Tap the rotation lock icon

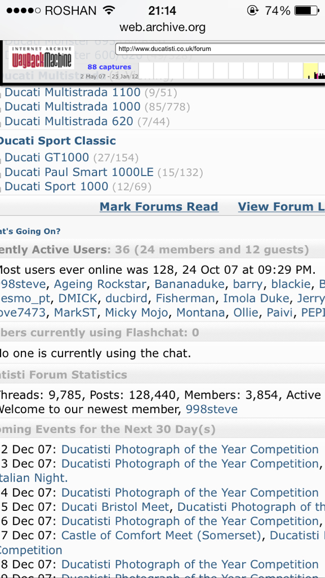click(x=252, y=11)
